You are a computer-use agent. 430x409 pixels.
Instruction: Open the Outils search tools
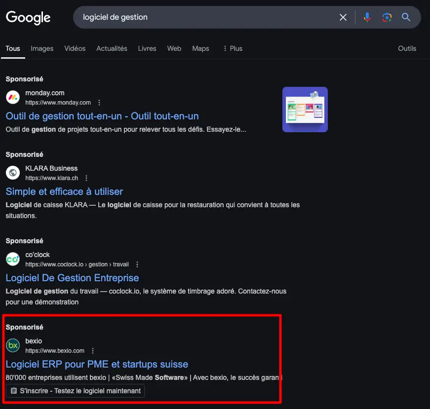click(407, 48)
